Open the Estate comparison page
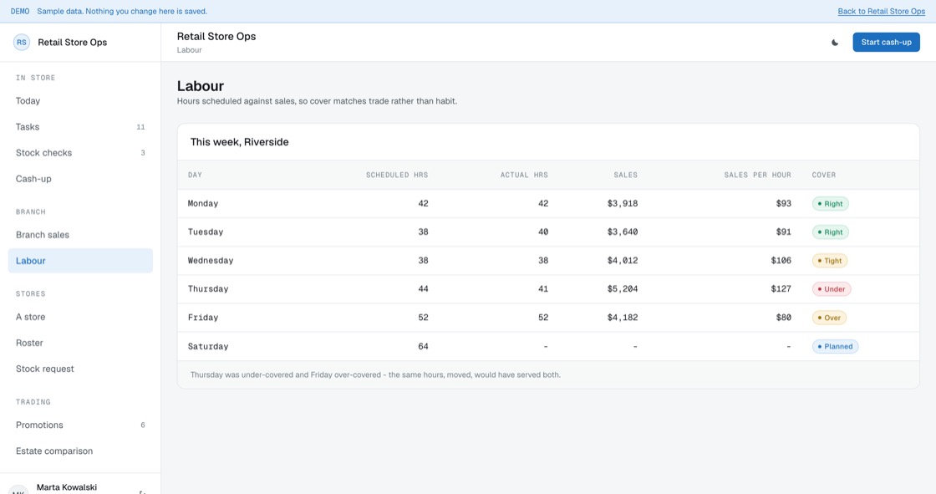This screenshot has width=936, height=494. [80, 451]
